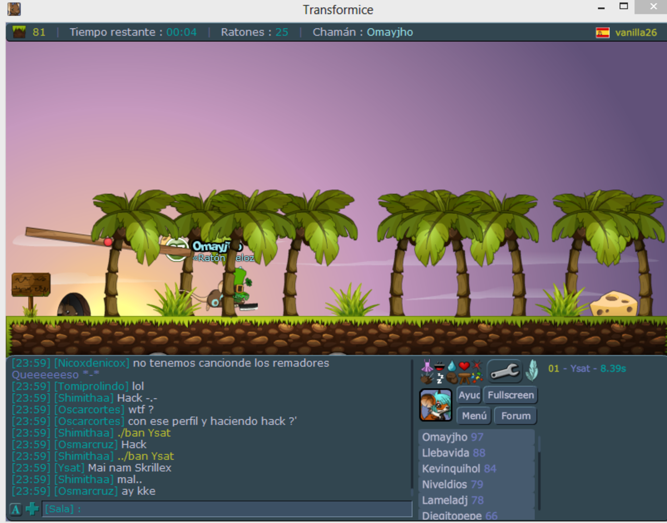Use the brown facepalm emote icon
The width and height of the screenshot is (667, 523).
coord(452,379)
